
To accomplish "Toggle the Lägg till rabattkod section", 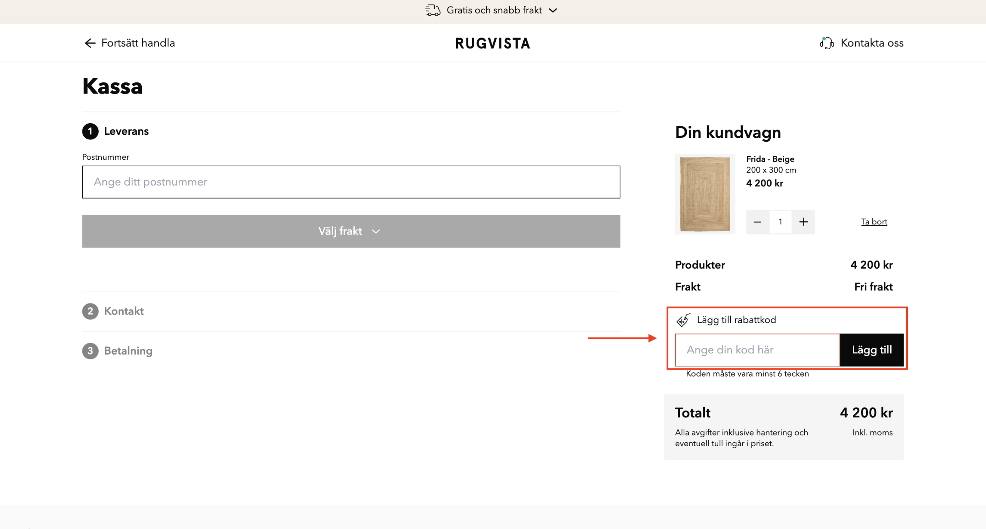I will [736, 320].
